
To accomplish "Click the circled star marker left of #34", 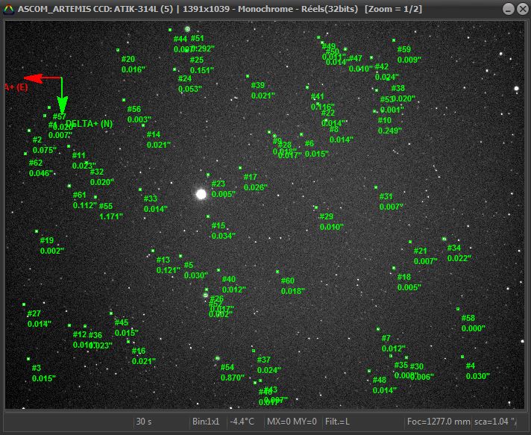I will click(x=444, y=239).
